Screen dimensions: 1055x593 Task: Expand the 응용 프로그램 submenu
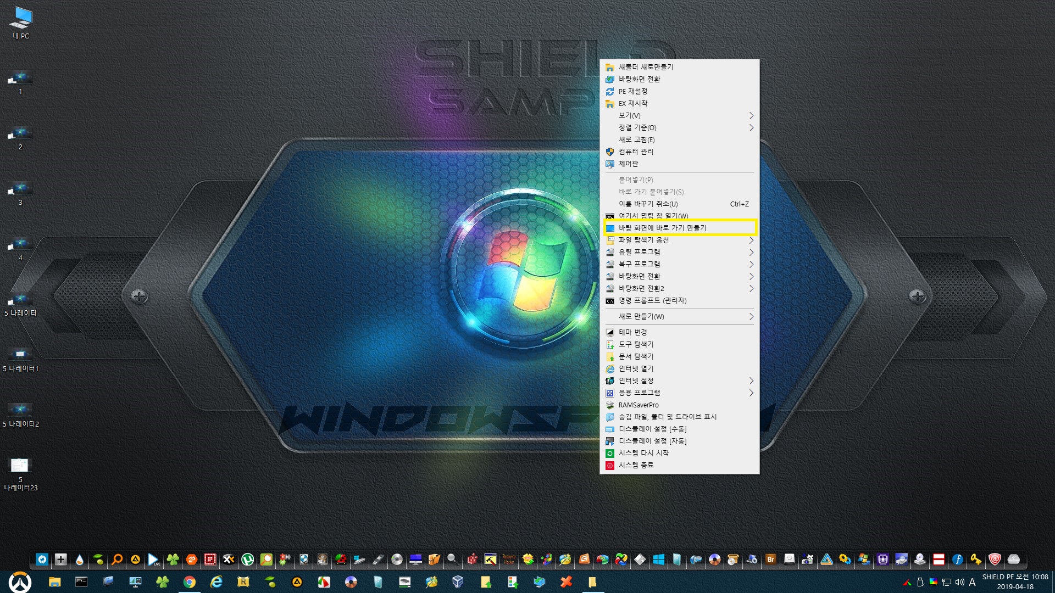(x=679, y=393)
